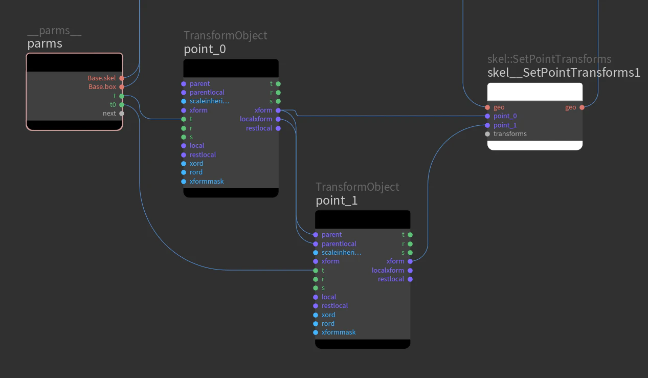Click the t output port on point_0
648x378 pixels.
tap(278, 84)
